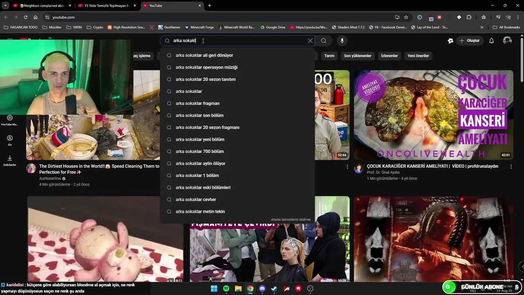This screenshot has height=295, width=524.
Task: Click the magnifier search button
Action: (323, 41)
